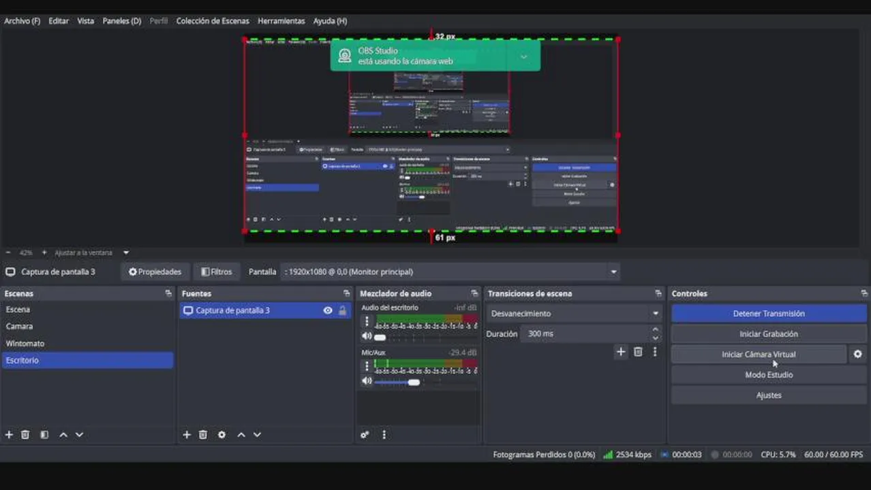871x490 pixels.
Task: Decrease the transition duration value
Action: (x=655, y=338)
